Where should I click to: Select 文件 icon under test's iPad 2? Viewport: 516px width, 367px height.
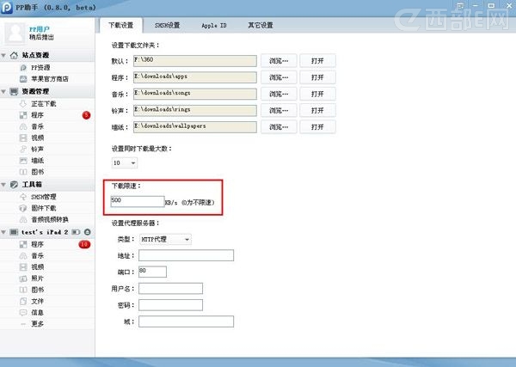pos(23,301)
